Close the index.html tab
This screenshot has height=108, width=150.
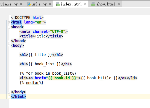(85, 4)
